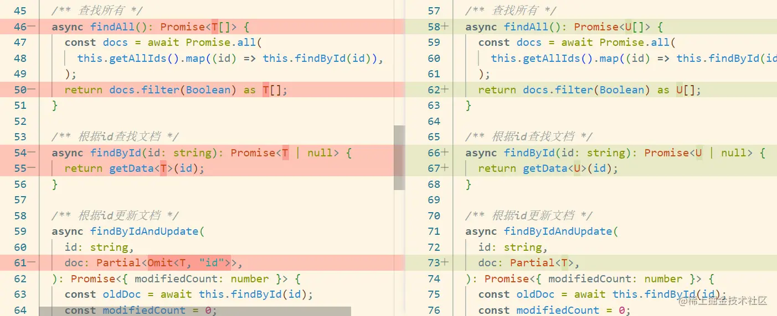The image size is (777, 316).
Task: Click line number 51 in the gutter
Action: [x=20, y=106]
